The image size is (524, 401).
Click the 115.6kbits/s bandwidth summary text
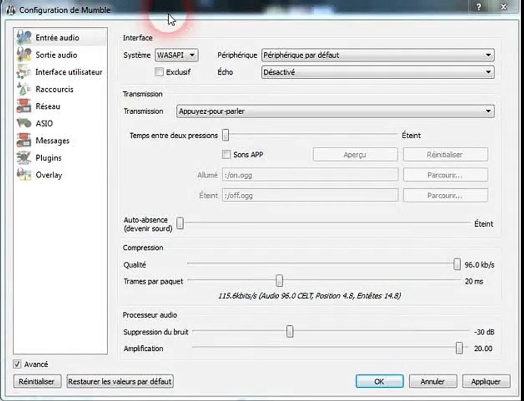click(x=309, y=296)
